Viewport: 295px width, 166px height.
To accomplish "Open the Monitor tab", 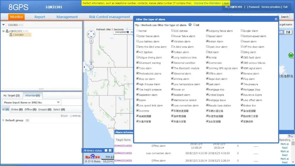I will click(x=17, y=17).
